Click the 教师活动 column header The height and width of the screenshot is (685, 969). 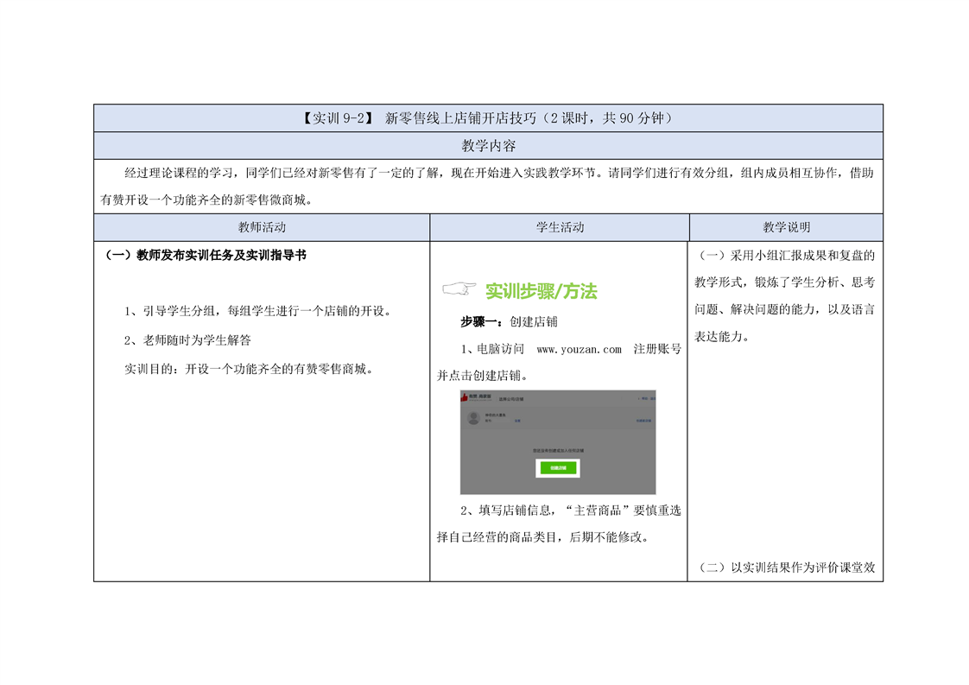[x=262, y=228]
